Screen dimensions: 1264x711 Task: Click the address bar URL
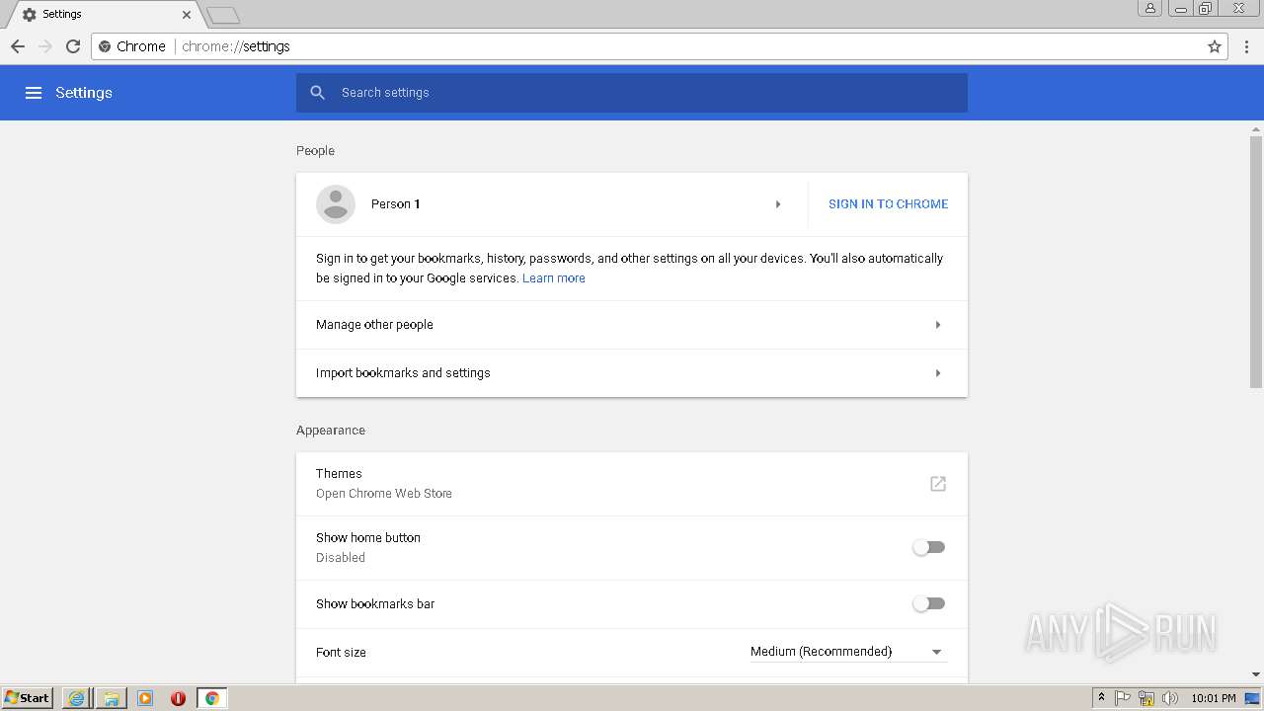(236, 46)
